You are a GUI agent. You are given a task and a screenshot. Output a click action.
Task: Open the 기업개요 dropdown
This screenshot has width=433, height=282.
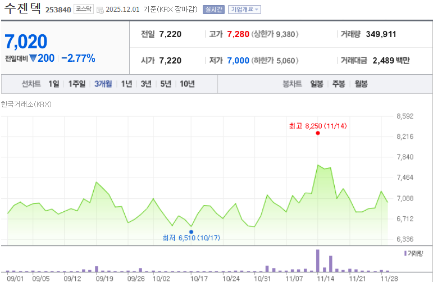(x=244, y=10)
